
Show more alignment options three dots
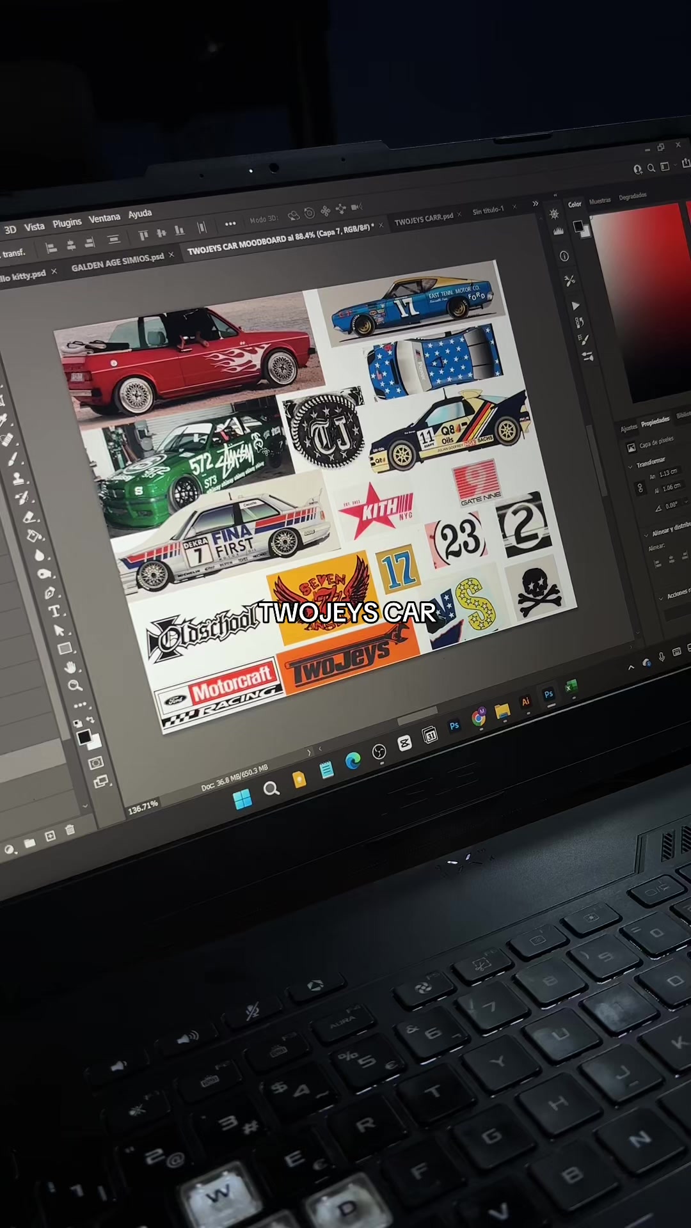(230, 224)
